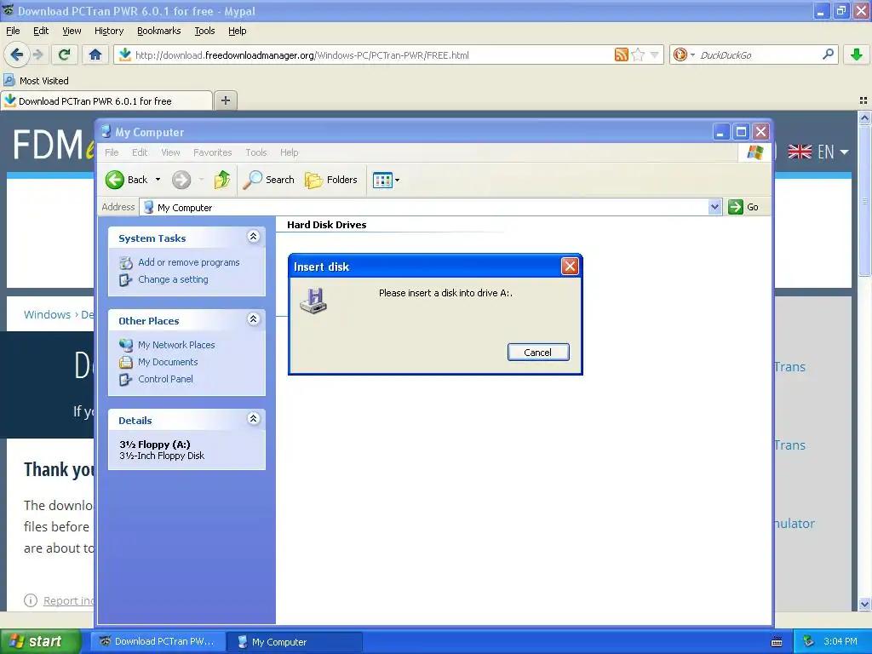Open the browser Tools menu

point(204,31)
